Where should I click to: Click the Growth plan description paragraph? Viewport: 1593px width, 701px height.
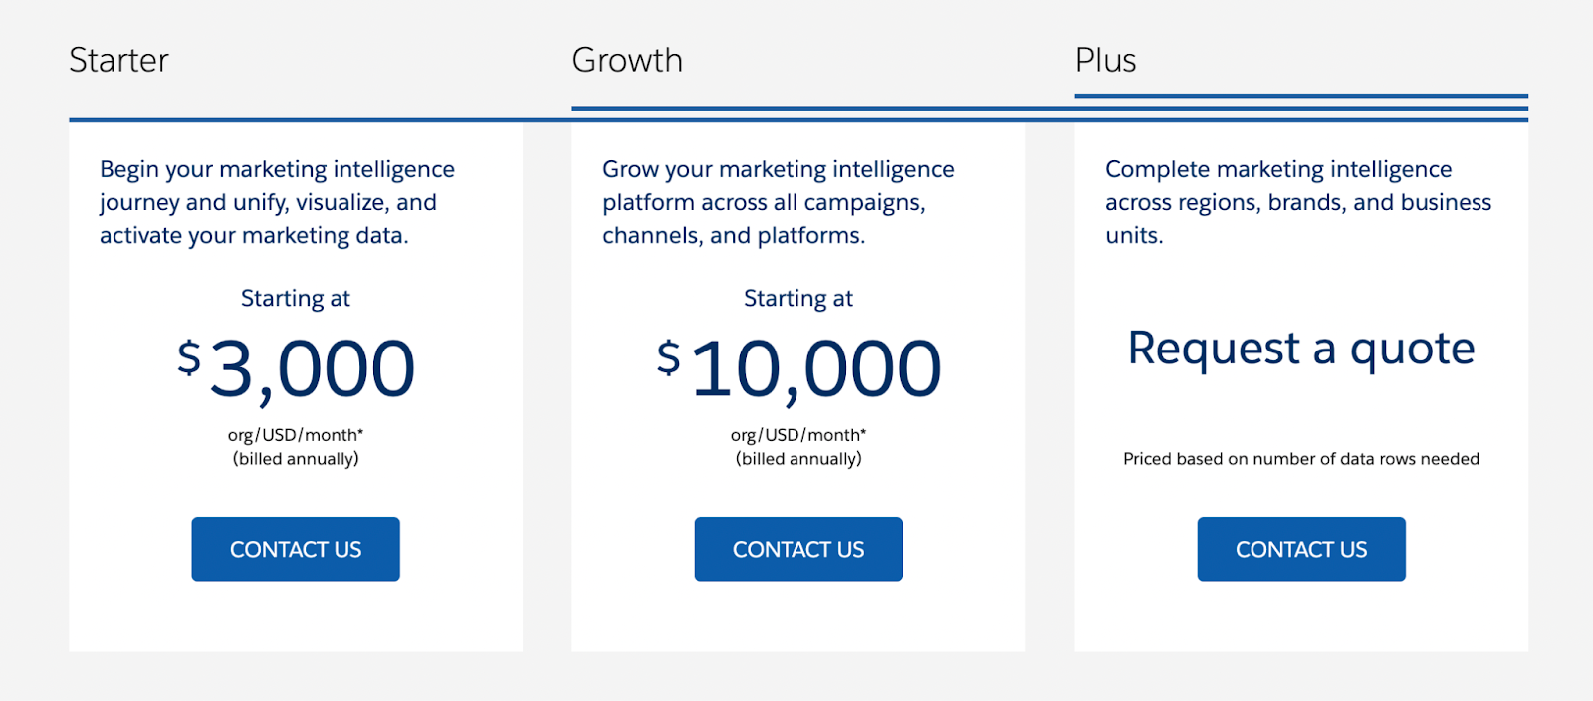click(x=778, y=202)
